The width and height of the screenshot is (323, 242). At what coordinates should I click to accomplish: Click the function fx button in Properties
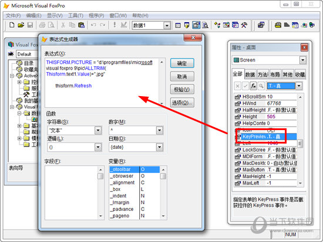click(253, 86)
